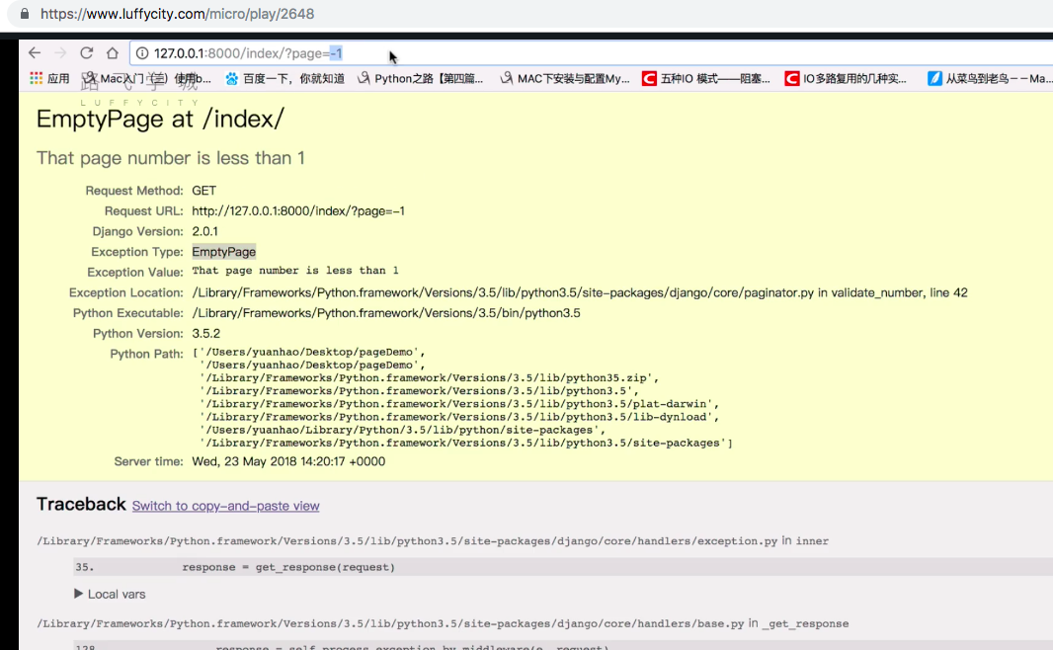
Task: Click the exception.py in inner frame path
Action: pos(433,540)
